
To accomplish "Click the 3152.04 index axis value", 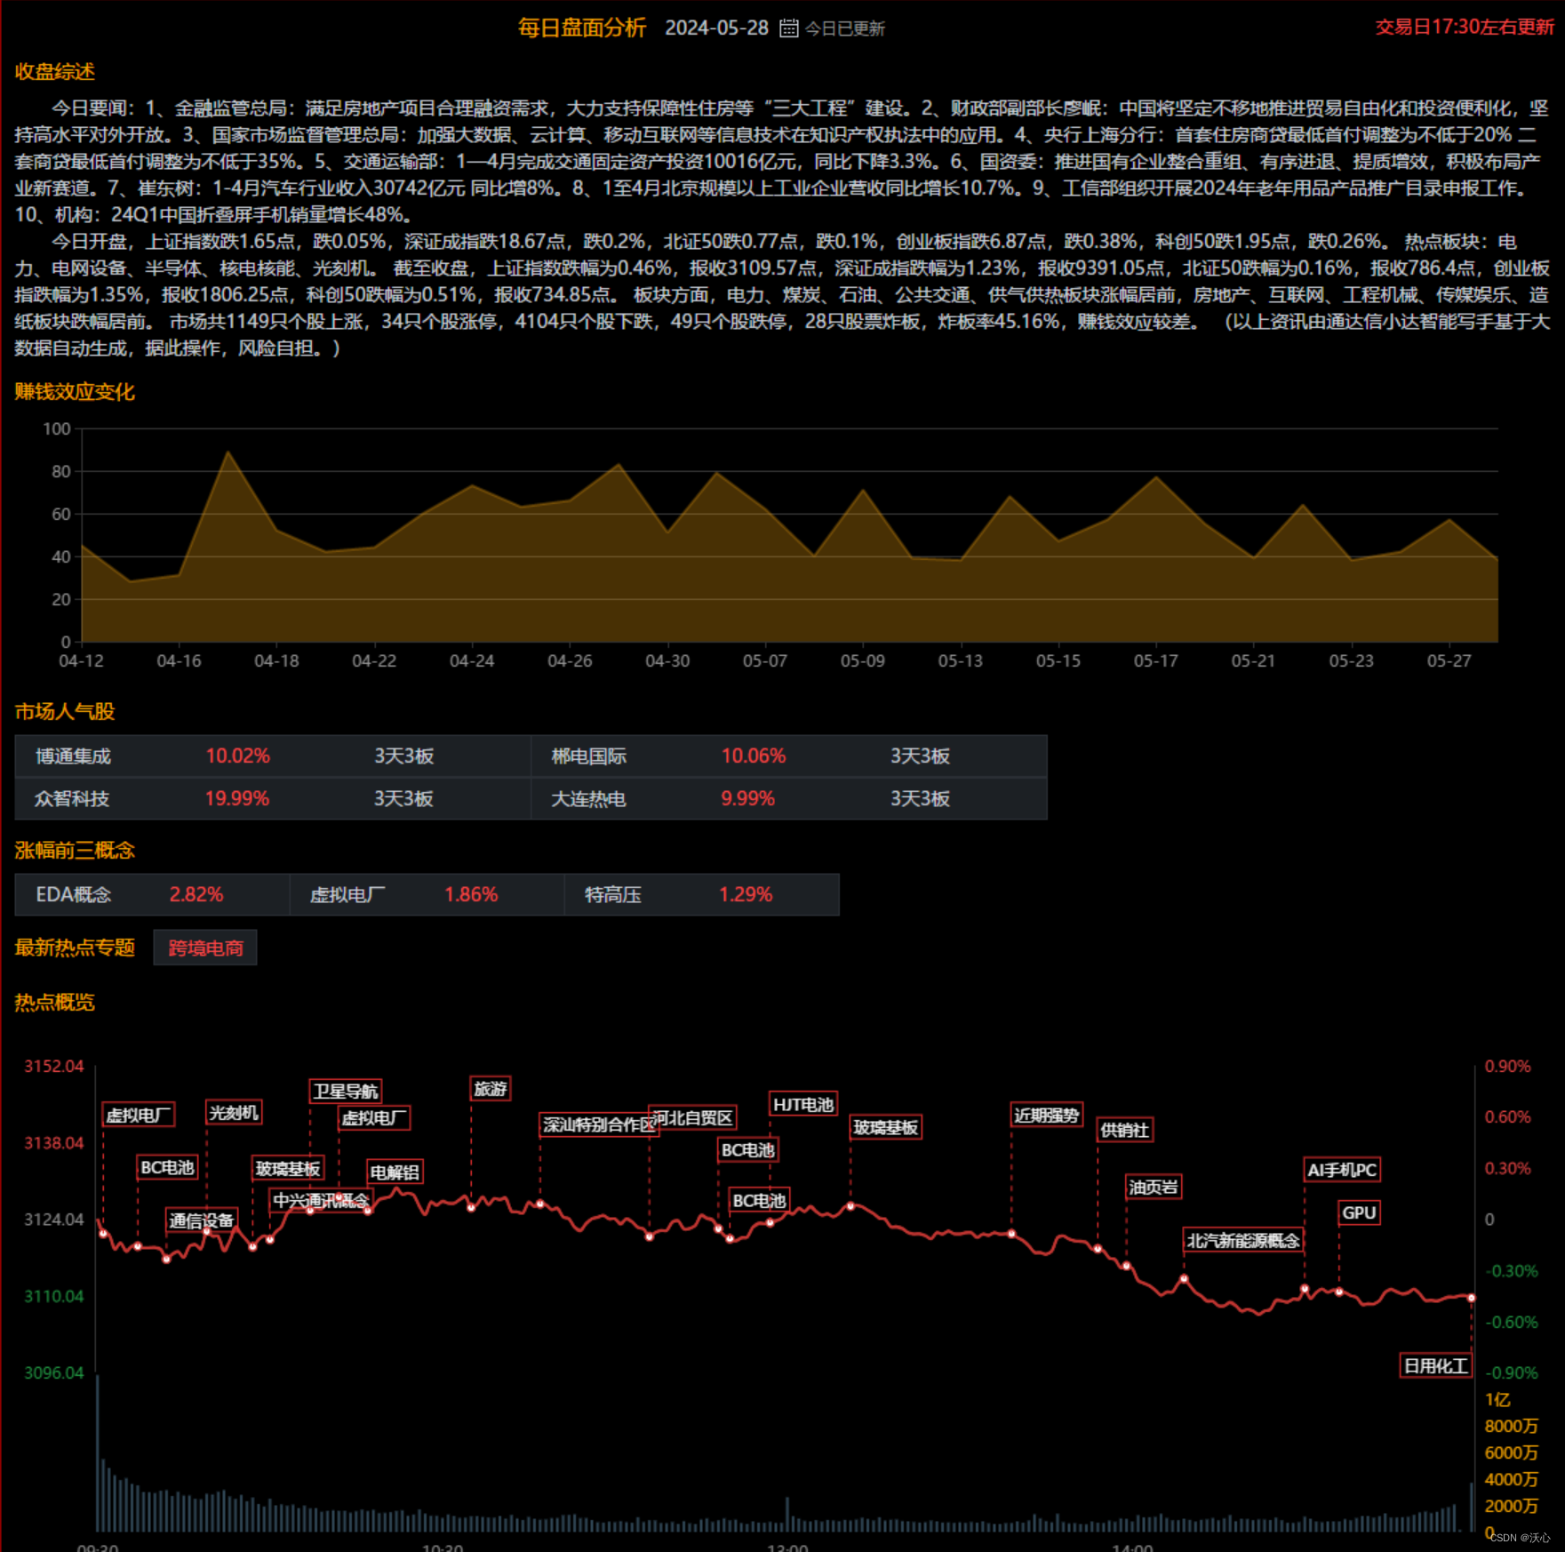I will pos(54,1067).
